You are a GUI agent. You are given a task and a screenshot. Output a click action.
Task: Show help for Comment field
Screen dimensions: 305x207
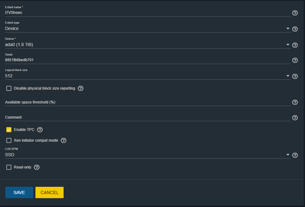tap(295, 118)
